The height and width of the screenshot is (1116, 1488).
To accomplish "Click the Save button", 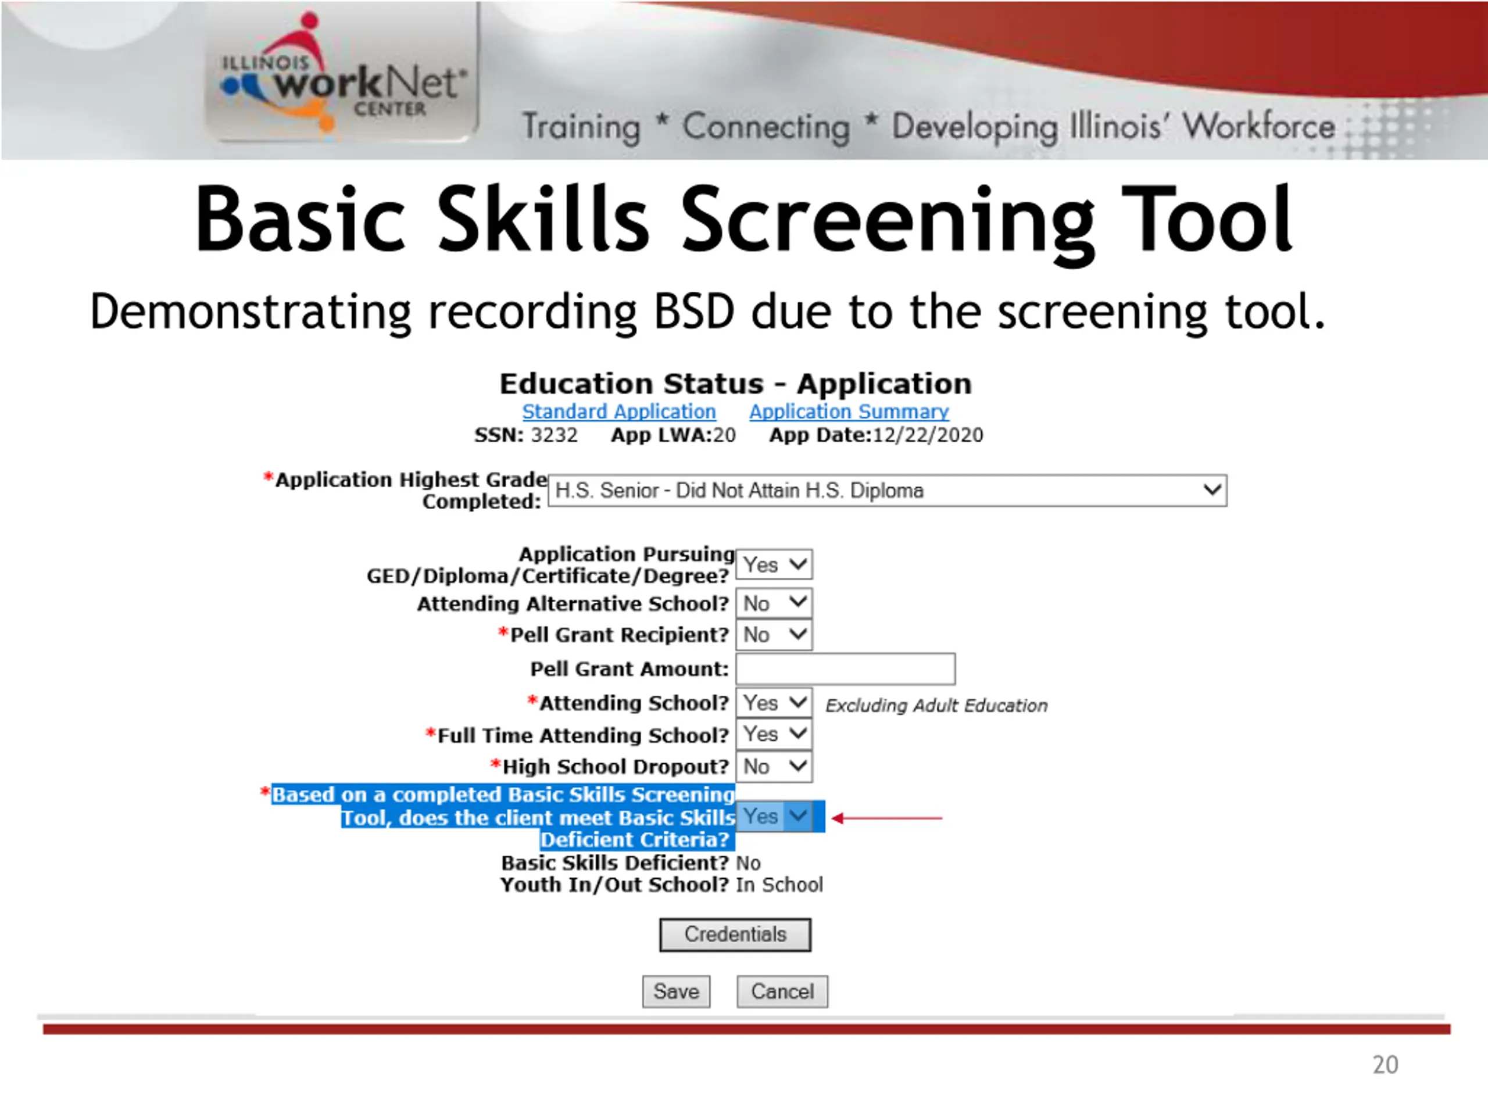I will tap(676, 992).
